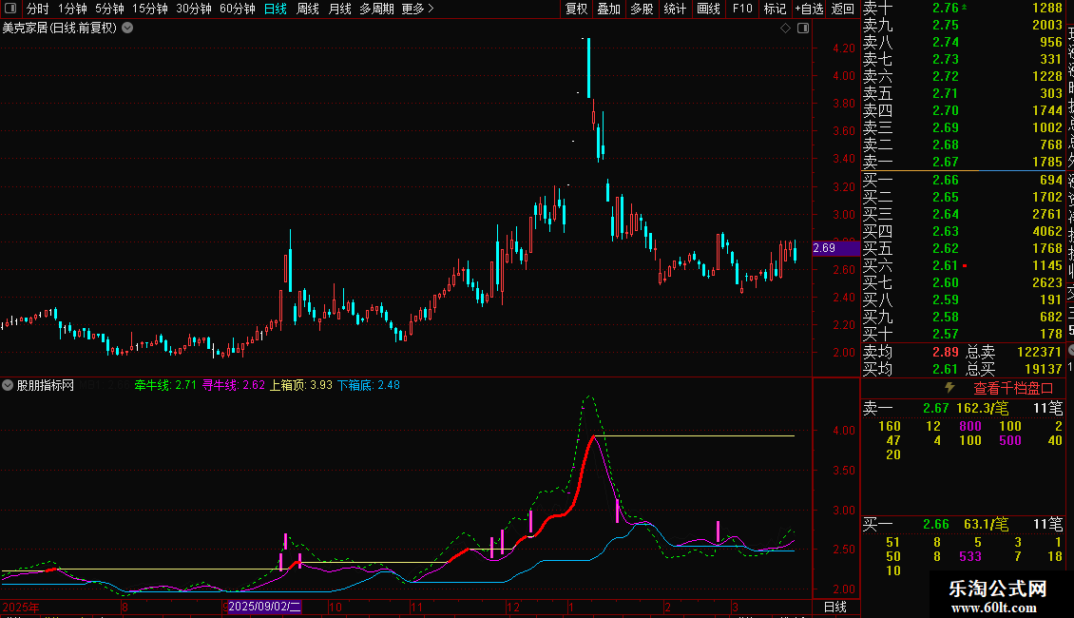Open indicator dropdown beside 股朋指标网
This screenshot has width=1074, height=618.
(8, 385)
